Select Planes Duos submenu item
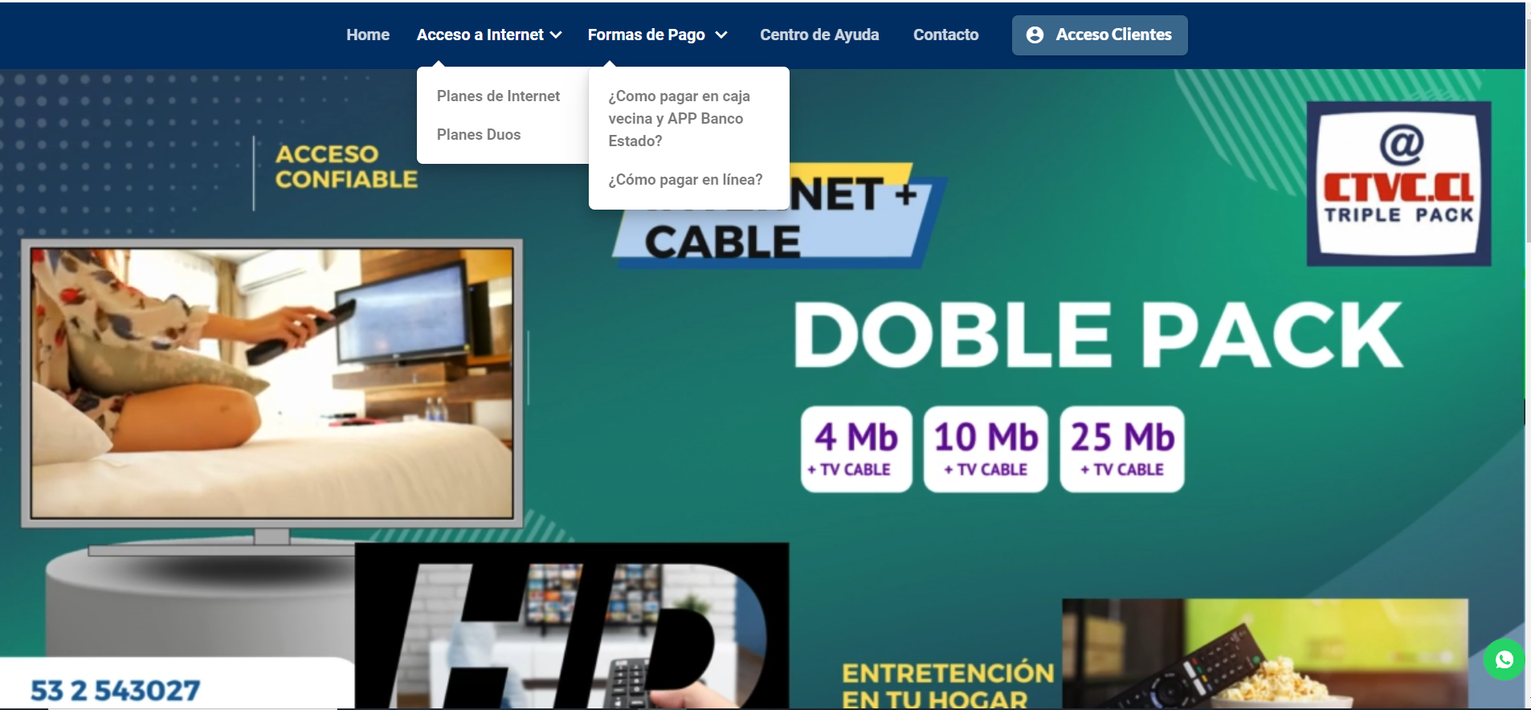This screenshot has width=1531, height=710. click(479, 135)
